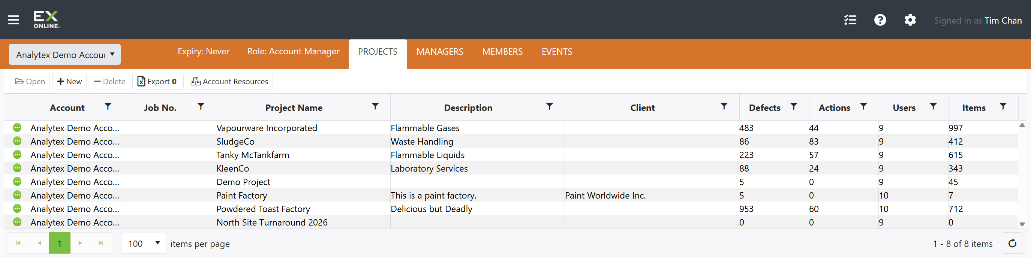Filter the Job No. column
Image resolution: width=1031 pixels, height=257 pixels.
201,106
